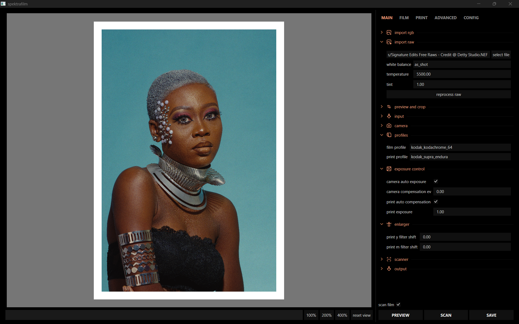Screen dimensions: 519x324
Task: Switch to the FILM tab
Action: click(x=404, y=18)
